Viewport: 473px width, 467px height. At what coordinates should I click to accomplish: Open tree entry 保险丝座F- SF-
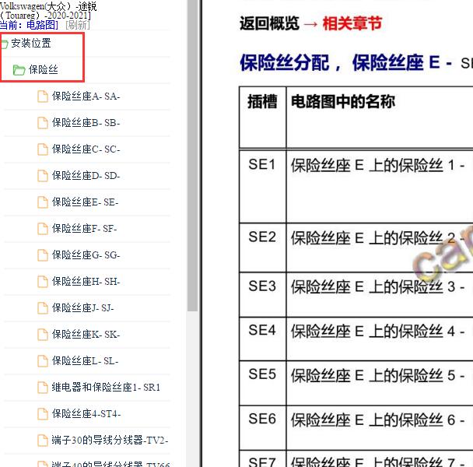pos(85,229)
